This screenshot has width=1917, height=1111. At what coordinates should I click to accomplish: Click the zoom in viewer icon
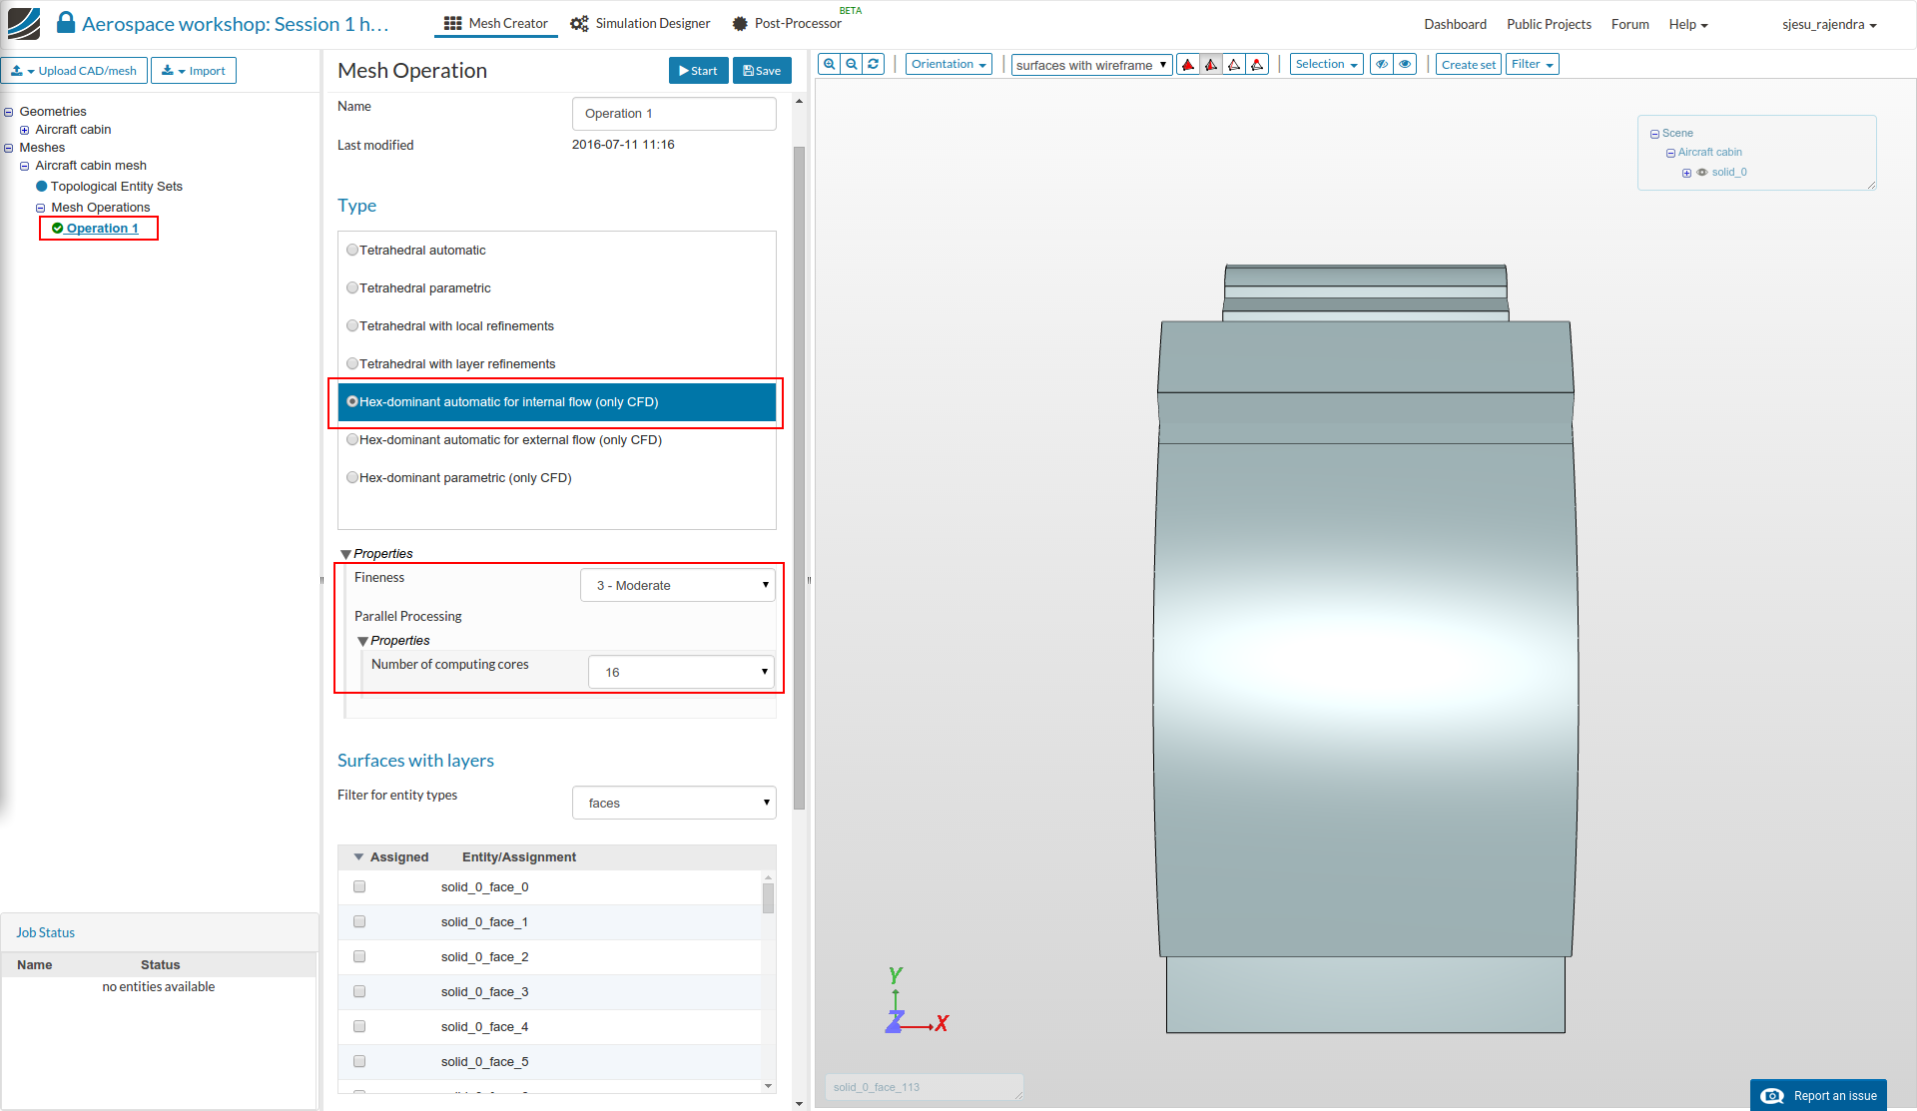click(x=829, y=64)
